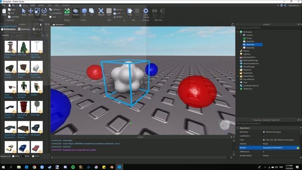Click the BrickColor medium stone grey swatch

(x=264, y=132)
